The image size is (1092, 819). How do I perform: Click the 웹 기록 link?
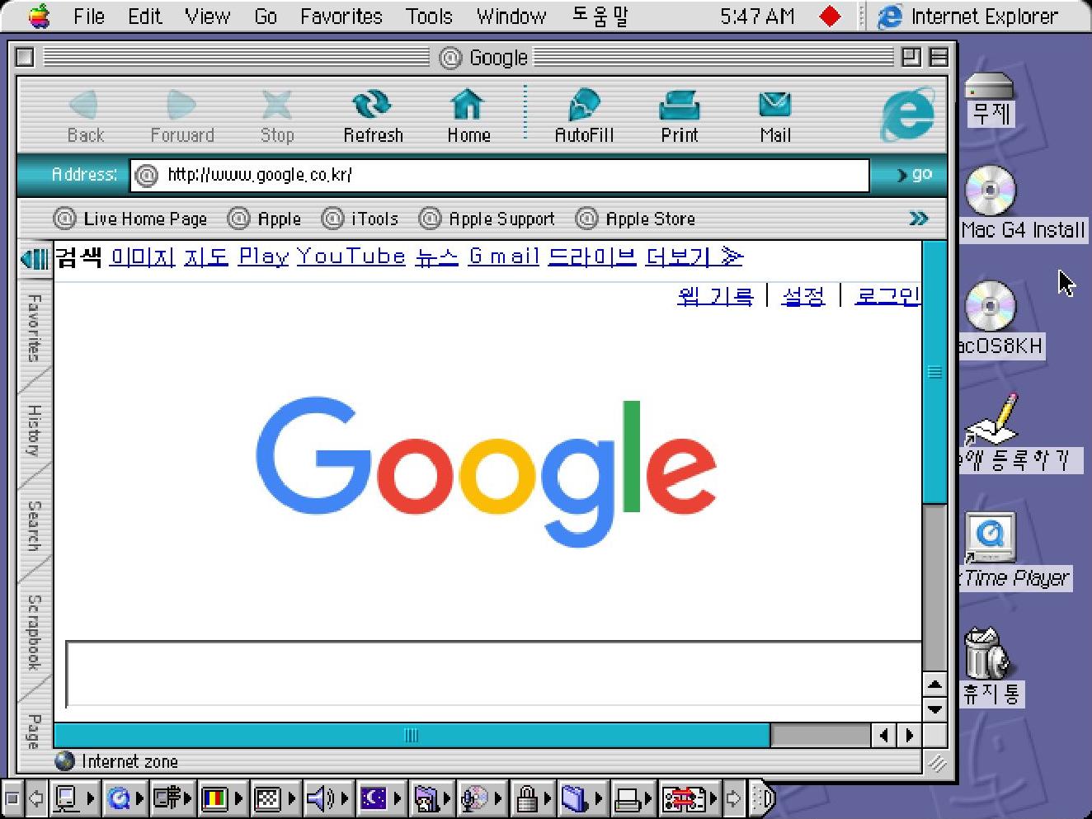coord(715,295)
